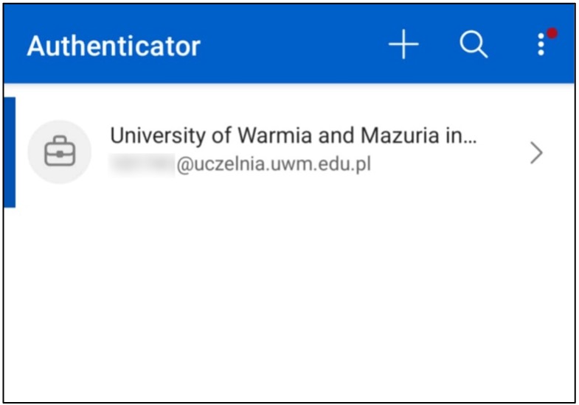Open search with the magnifying glass icon
This screenshot has width=579, height=405.
click(x=474, y=46)
